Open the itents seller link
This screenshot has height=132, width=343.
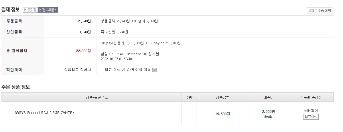pyautogui.click(x=269, y=117)
